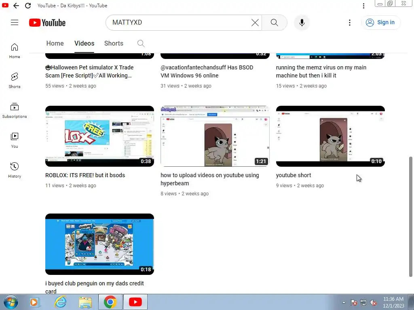Screen dimensions: 414x310
Task: Click the 15 views • 2 weeks ago text
Action: coord(301,86)
